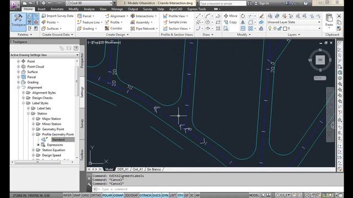This screenshot has width=353, height=198.
Task: Toggle LWT lineweight display in status bar
Action: point(173,195)
